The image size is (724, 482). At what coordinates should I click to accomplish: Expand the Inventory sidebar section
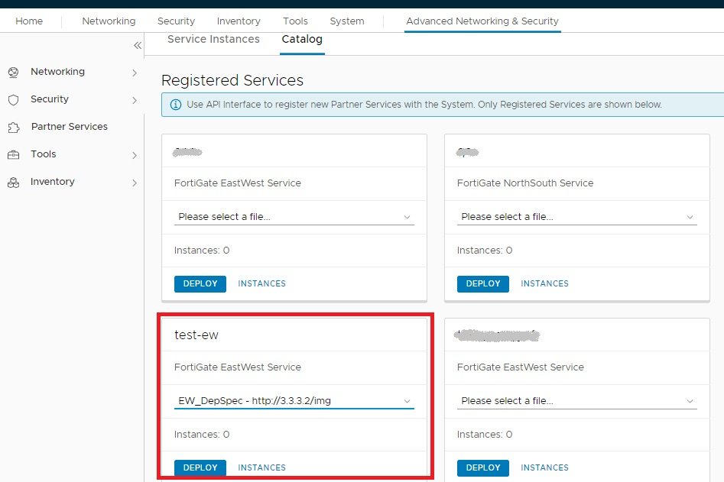pos(135,183)
